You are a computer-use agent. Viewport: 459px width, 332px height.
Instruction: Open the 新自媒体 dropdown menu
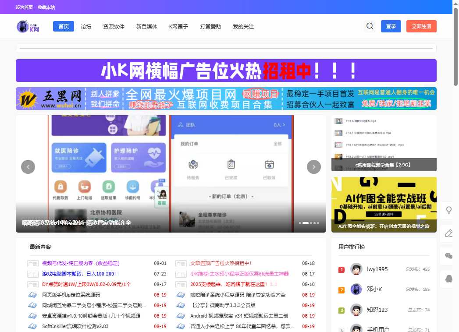(x=146, y=26)
